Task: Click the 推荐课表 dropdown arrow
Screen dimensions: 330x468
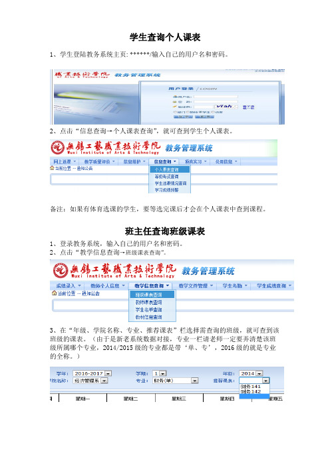Action: pyautogui.click(x=265, y=381)
